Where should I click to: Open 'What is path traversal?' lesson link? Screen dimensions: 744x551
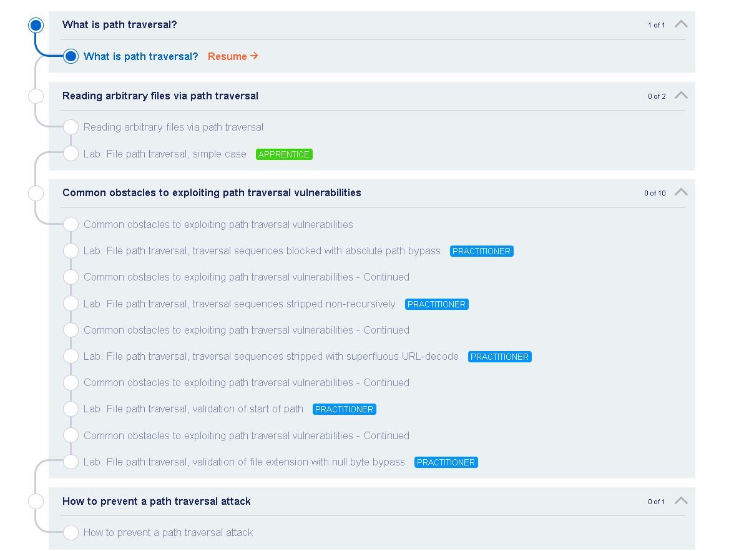(x=140, y=56)
